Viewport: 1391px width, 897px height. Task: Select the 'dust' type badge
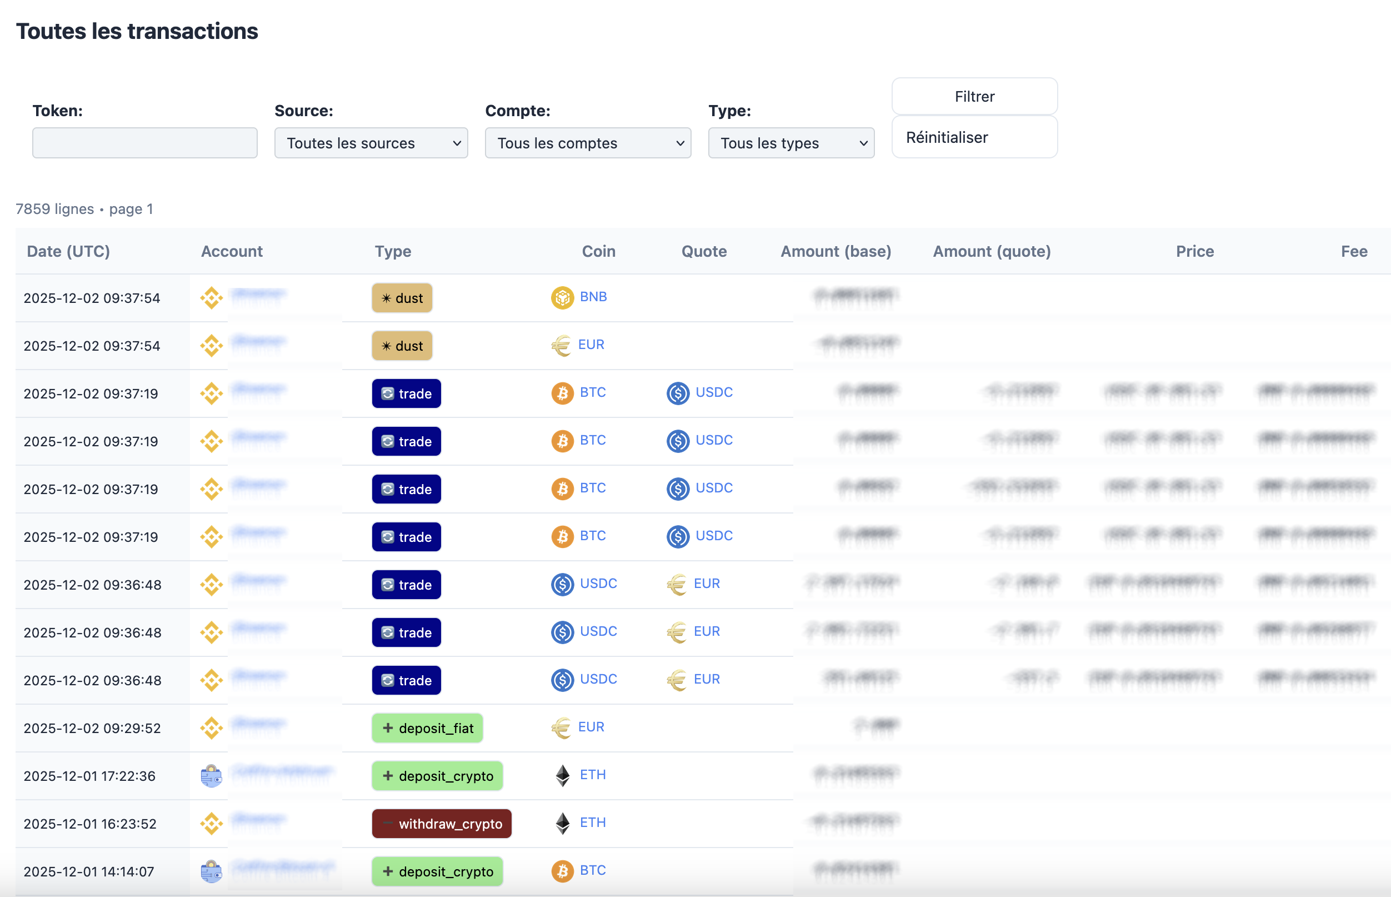tap(402, 298)
